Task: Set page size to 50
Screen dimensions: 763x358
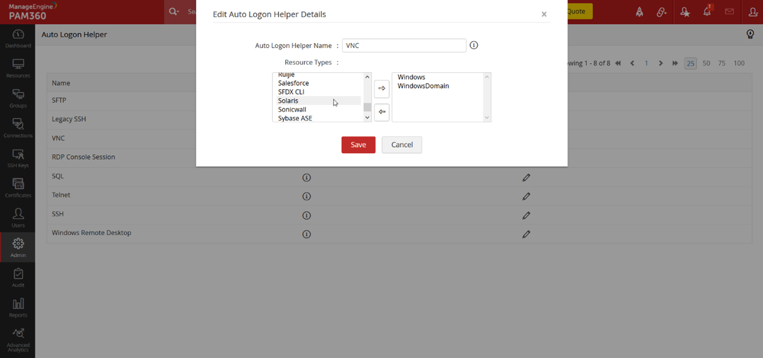Action: 706,63
